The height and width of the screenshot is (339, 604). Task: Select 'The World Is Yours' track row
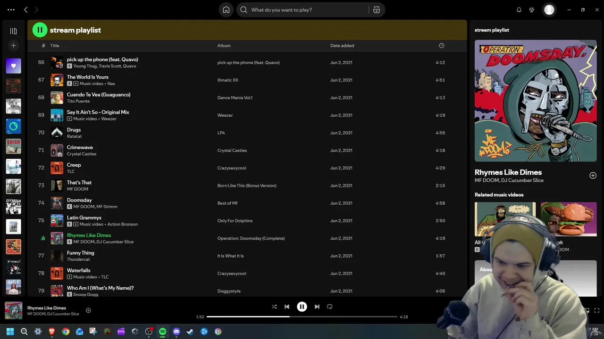coord(248,80)
